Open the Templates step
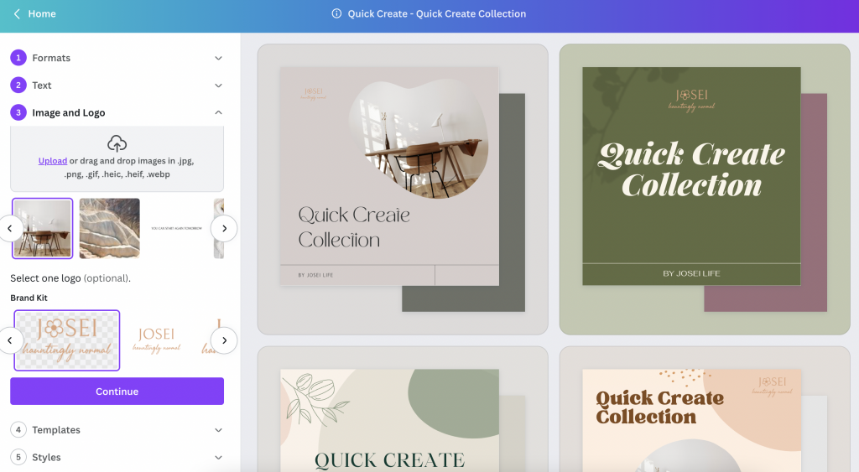The height and width of the screenshot is (472, 859). [x=117, y=430]
